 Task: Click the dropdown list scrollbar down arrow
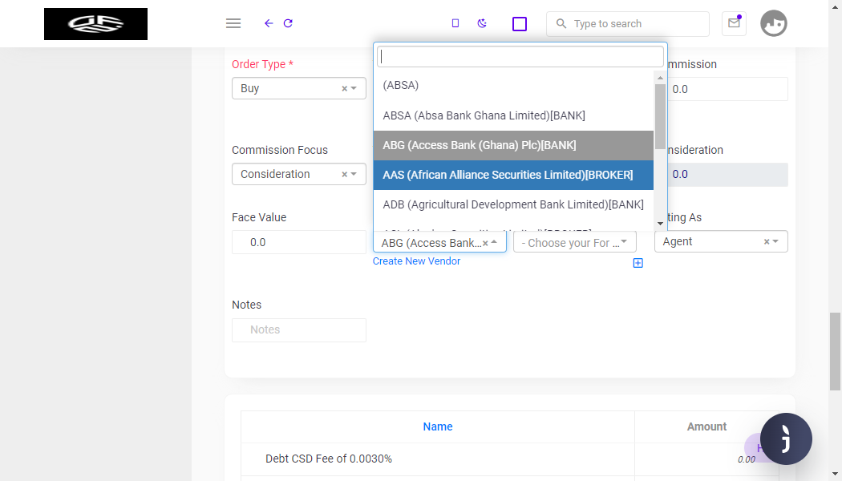click(661, 224)
